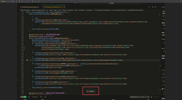Close the CompanyController.java editor tab

click(x=64, y=7)
